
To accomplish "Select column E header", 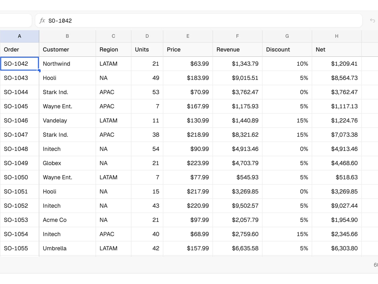I will (188, 36).
